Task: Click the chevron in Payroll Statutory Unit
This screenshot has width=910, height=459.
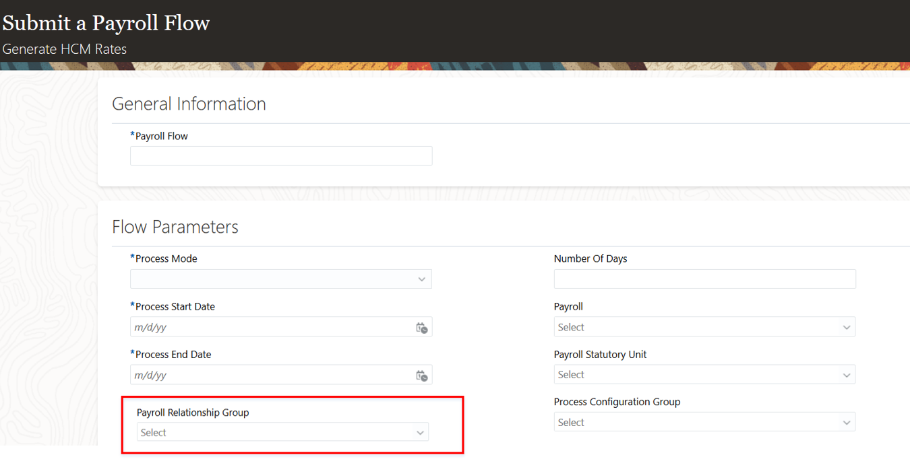Action: [x=847, y=375]
